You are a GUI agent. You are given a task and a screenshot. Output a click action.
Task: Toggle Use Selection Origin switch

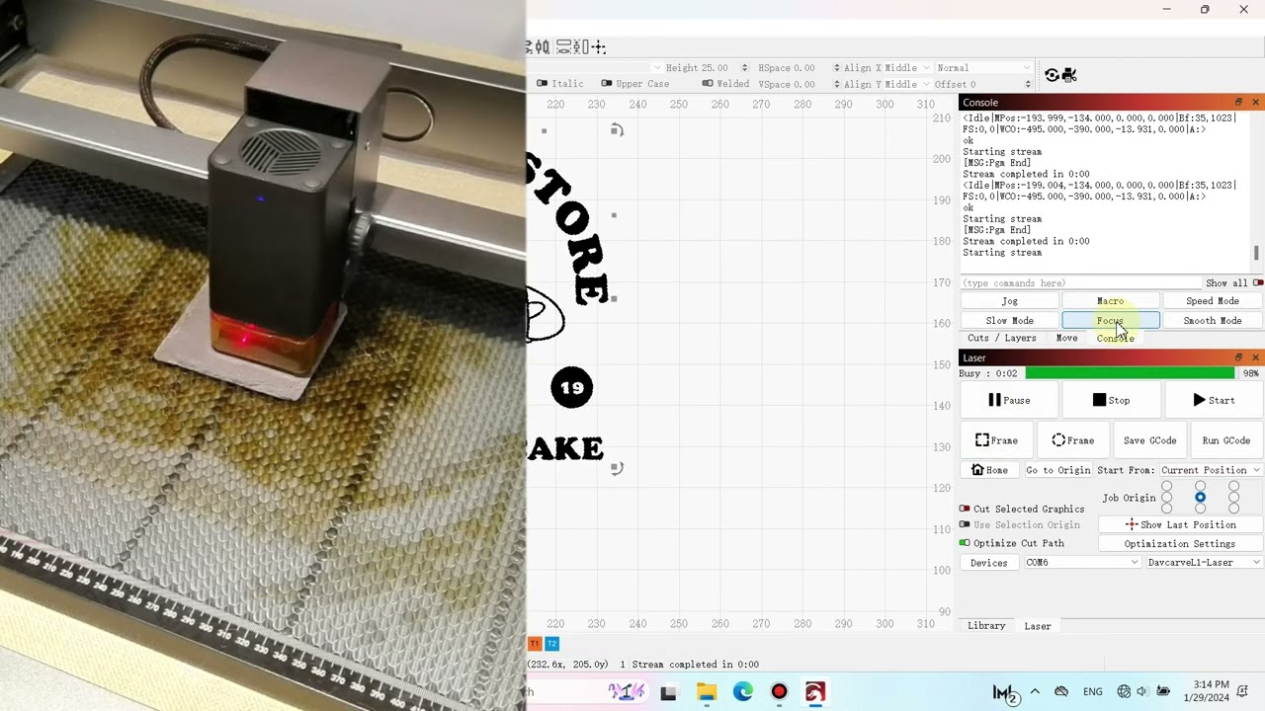[965, 524]
